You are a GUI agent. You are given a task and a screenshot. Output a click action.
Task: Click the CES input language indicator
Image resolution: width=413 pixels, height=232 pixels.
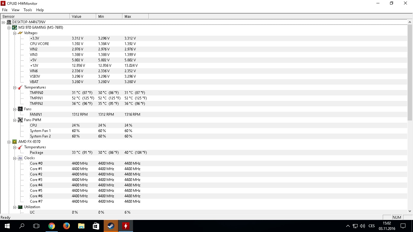pyautogui.click(x=372, y=226)
